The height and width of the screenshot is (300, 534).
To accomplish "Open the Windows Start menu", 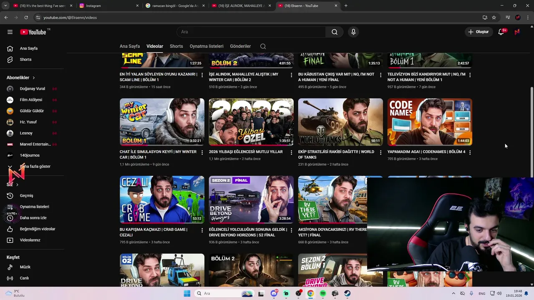I will tap(187, 293).
